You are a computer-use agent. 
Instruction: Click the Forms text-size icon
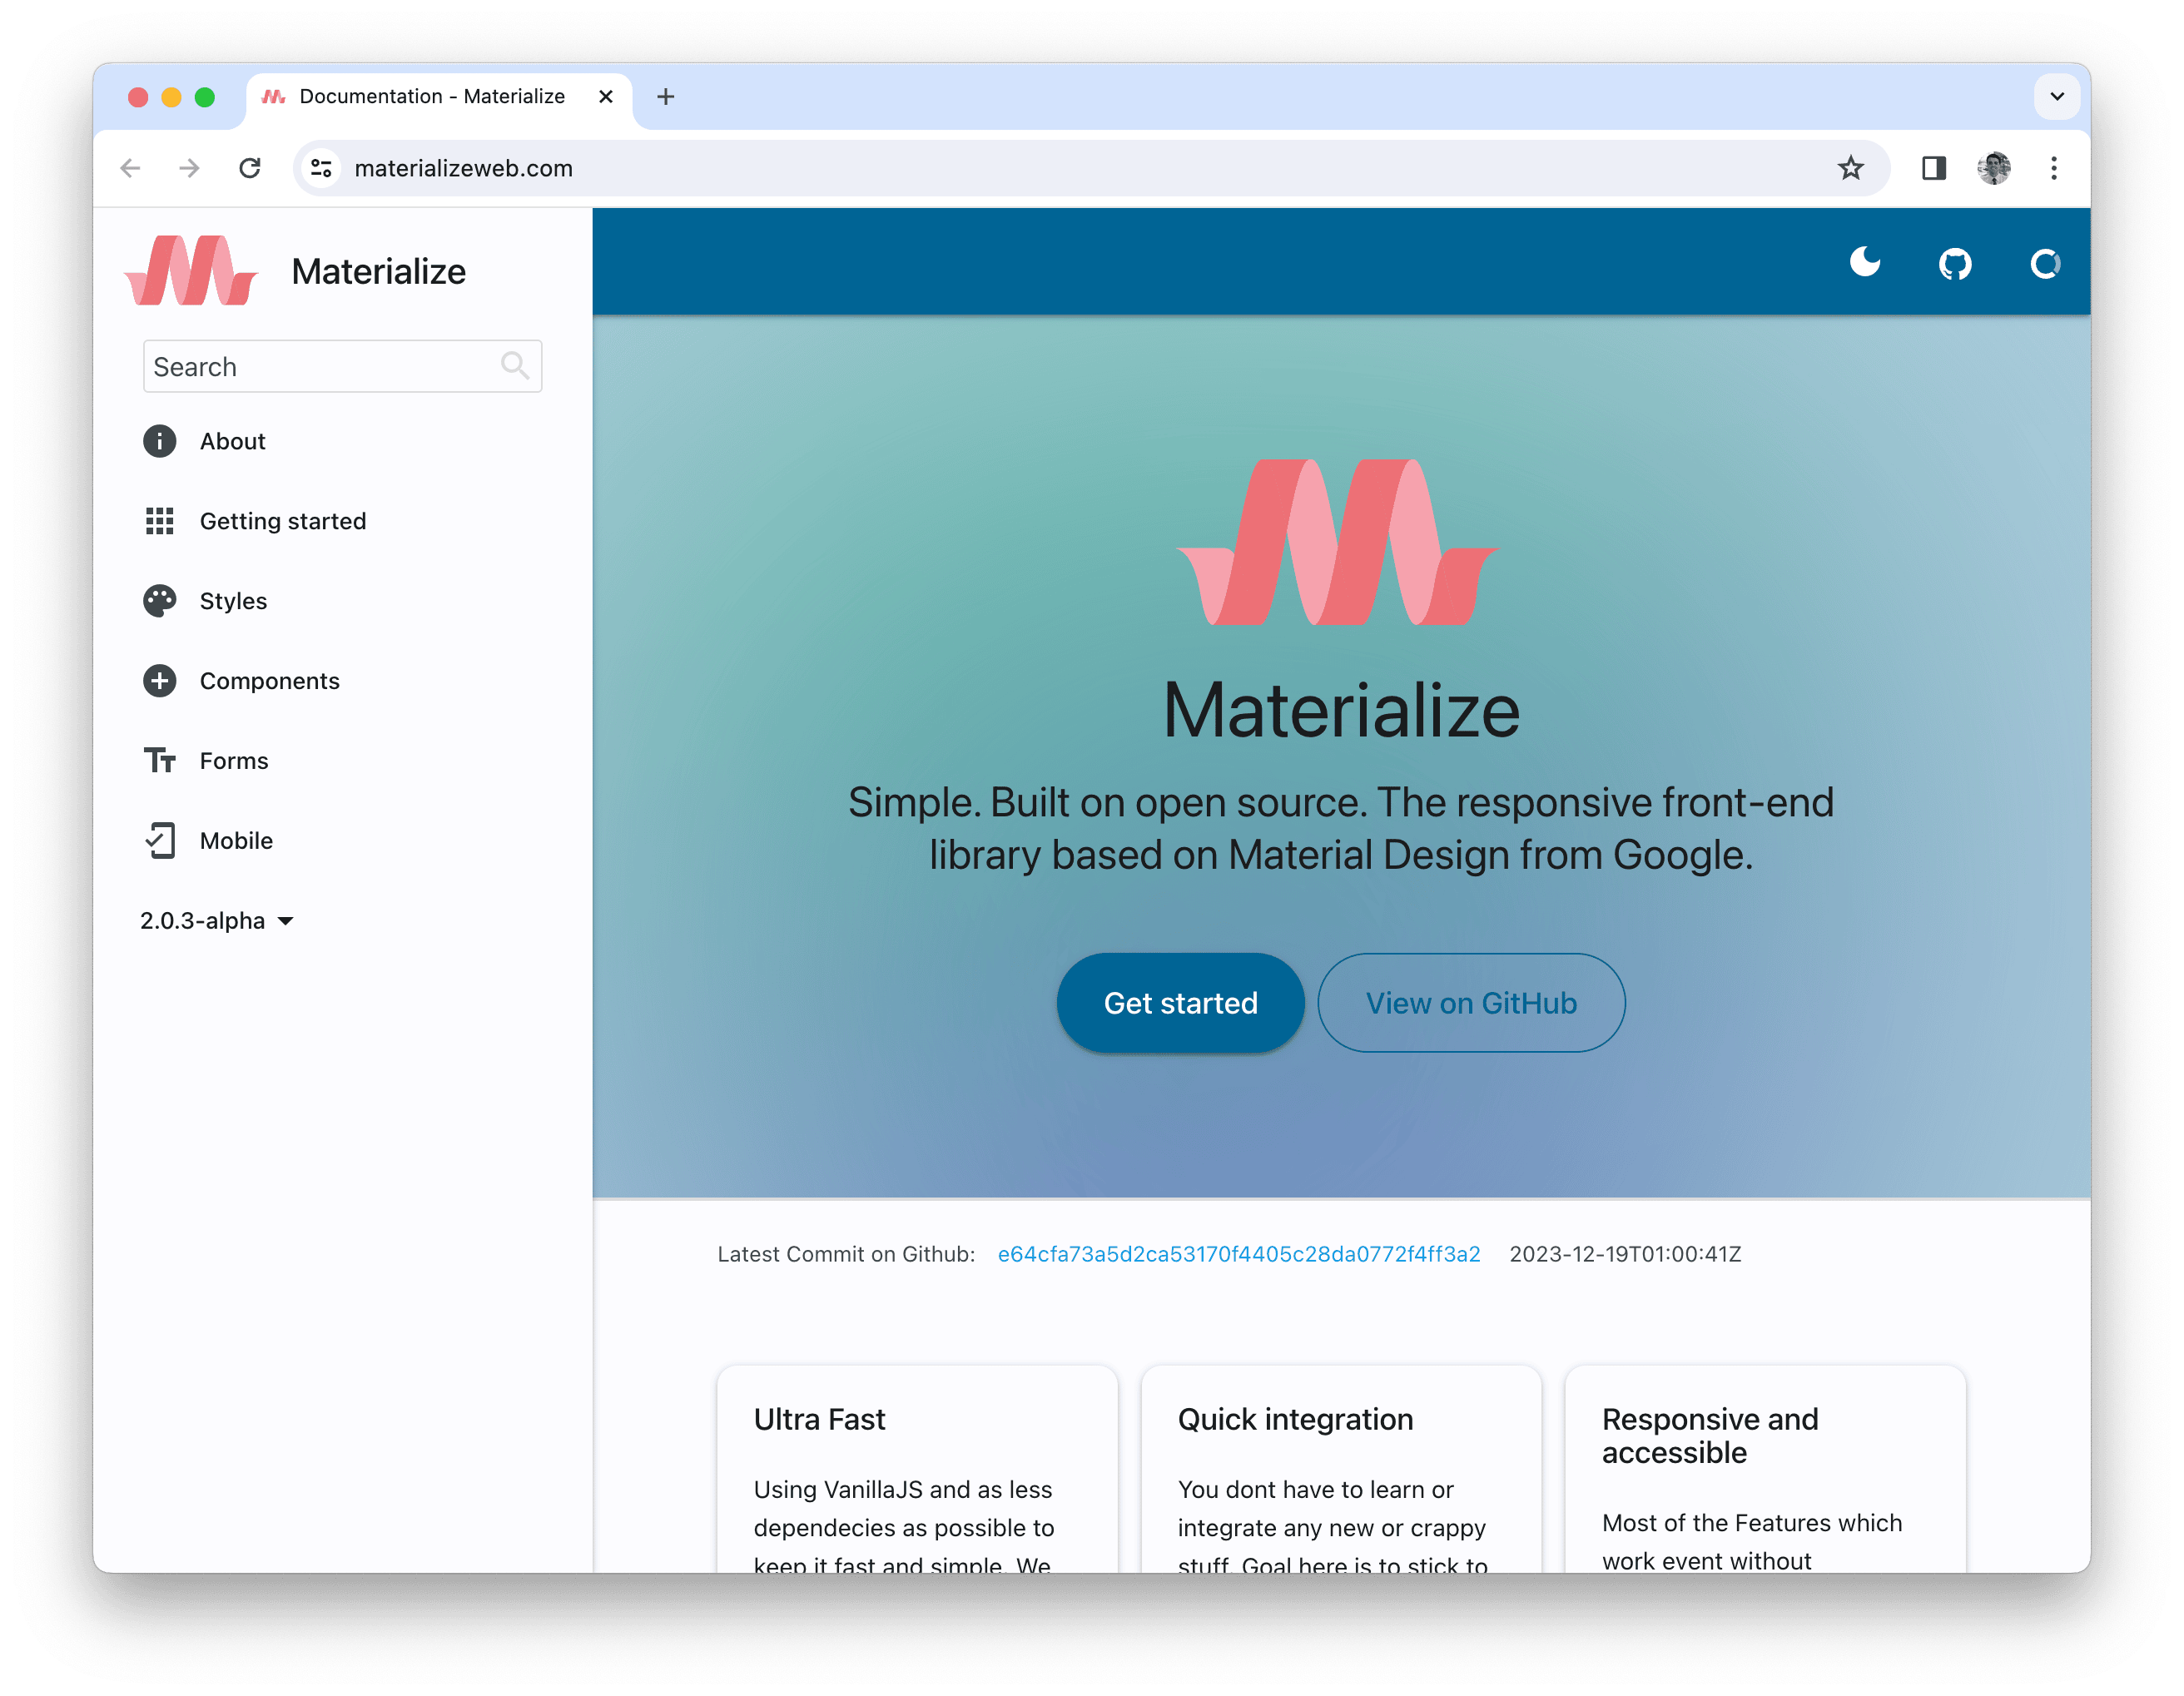pos(160,761)
